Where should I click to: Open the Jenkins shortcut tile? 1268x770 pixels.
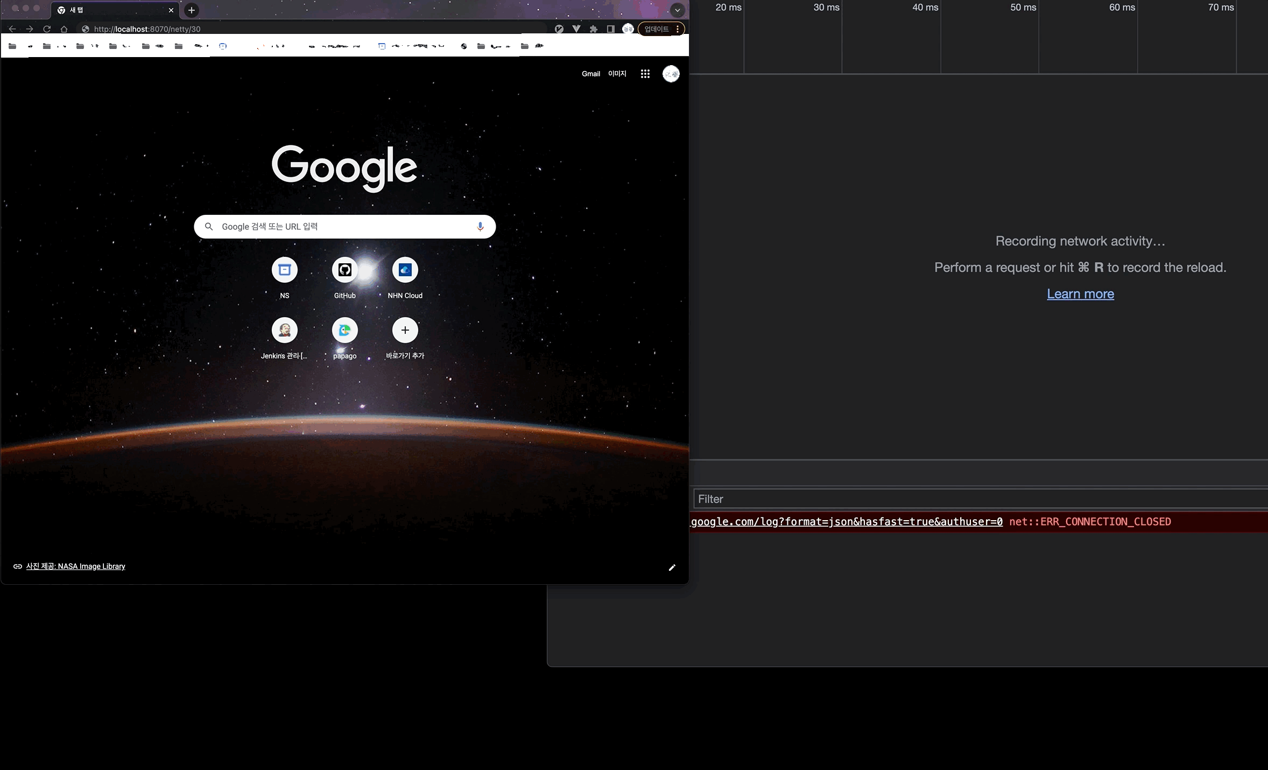click(x=284, y=330)
